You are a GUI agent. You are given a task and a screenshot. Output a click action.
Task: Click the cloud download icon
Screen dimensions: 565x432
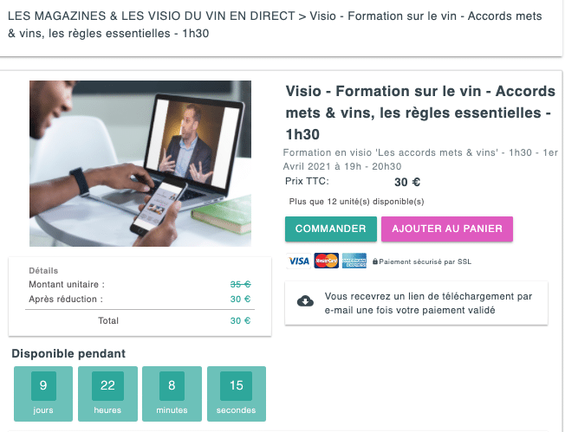pyautogui.click(x=305, y=301)
